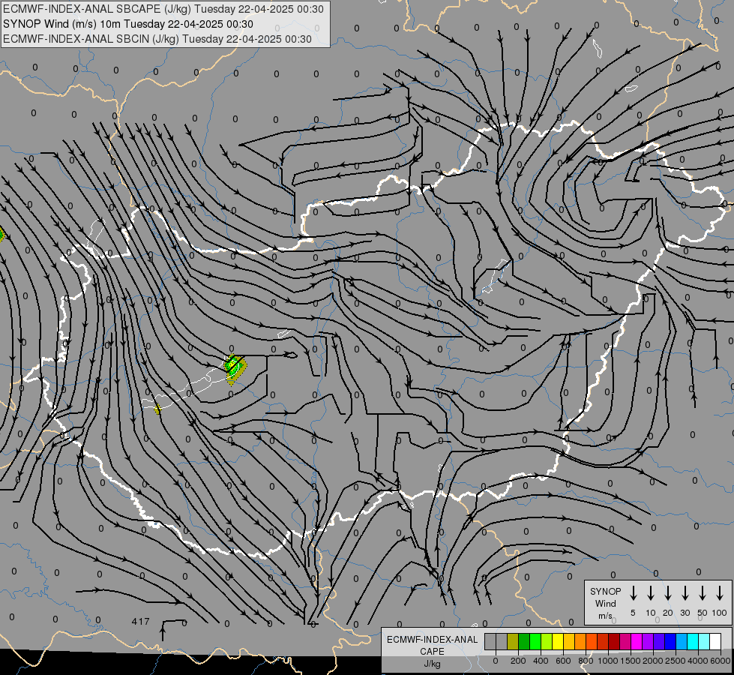Pick the pure yellow CAPE scale swatch
Image resolution: width=734 pixels, height=675 pixels.
(558, 642)
